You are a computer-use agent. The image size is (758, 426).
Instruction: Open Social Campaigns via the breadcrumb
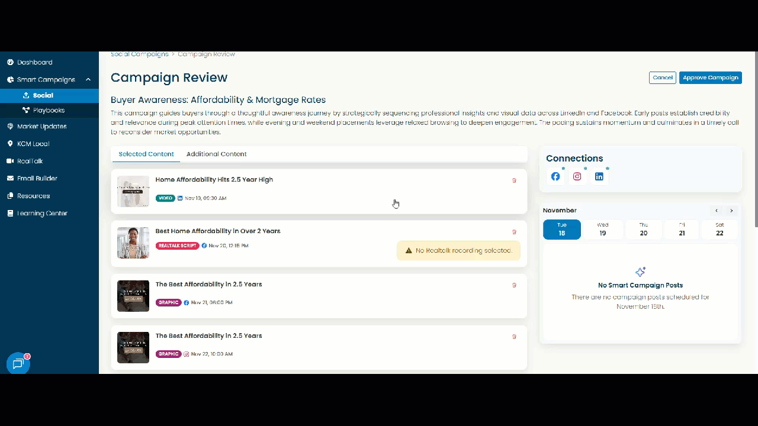coord(140,54)
